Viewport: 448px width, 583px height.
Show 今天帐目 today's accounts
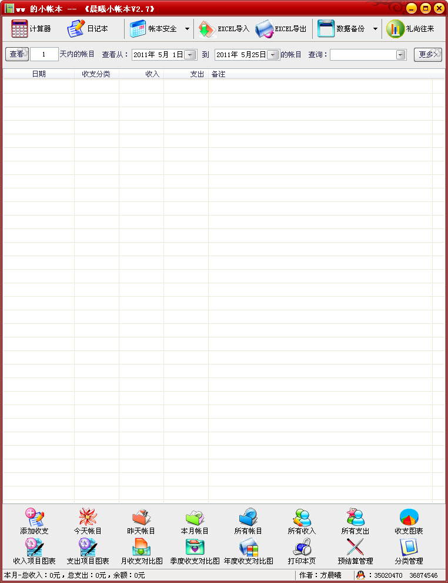coord(88,521)
